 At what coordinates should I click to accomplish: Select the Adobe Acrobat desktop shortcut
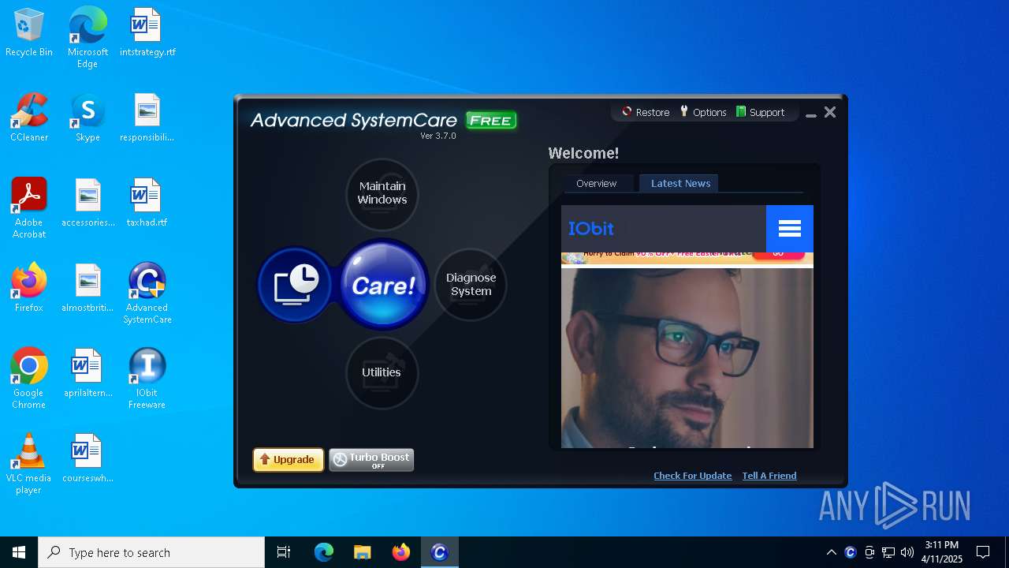(x=29, y=208)
